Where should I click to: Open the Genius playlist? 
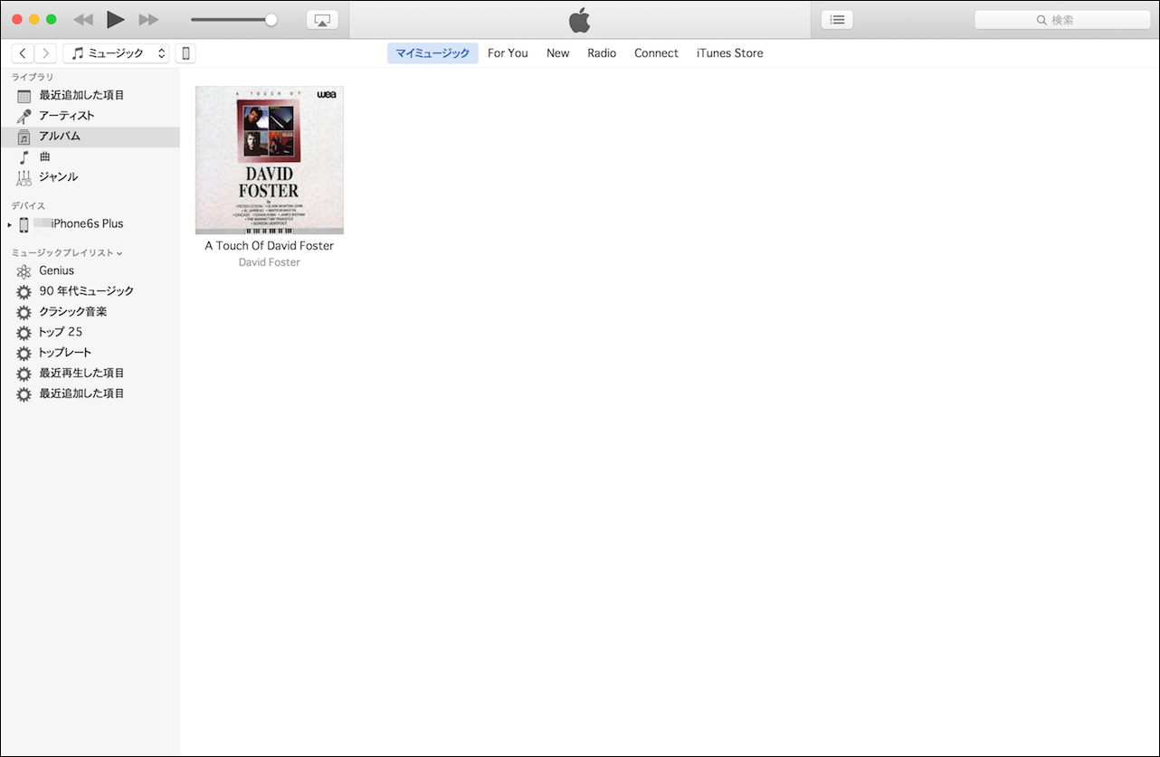tap(90, 270)
